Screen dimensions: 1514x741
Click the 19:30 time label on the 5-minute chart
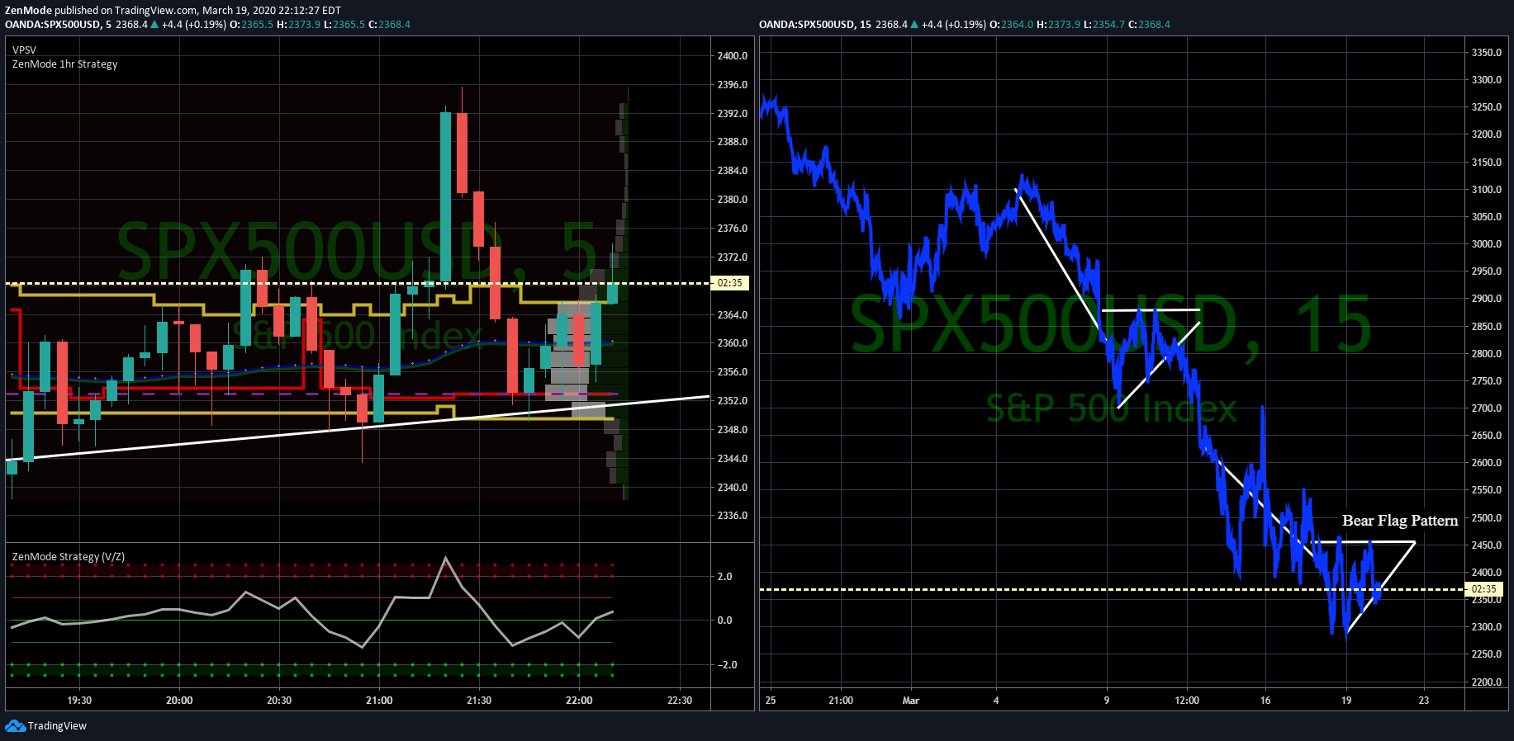79,701
